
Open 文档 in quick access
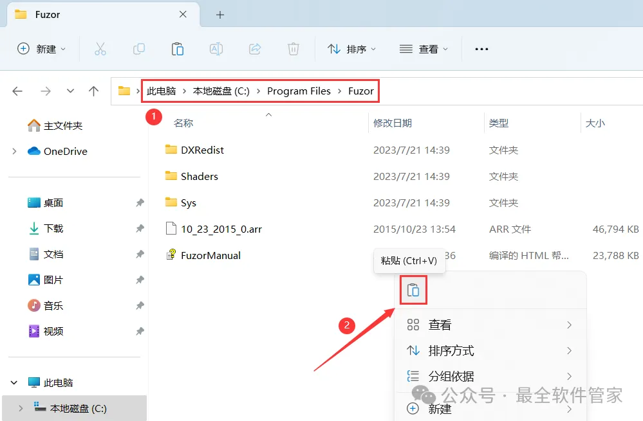click(x=45, y=254)
